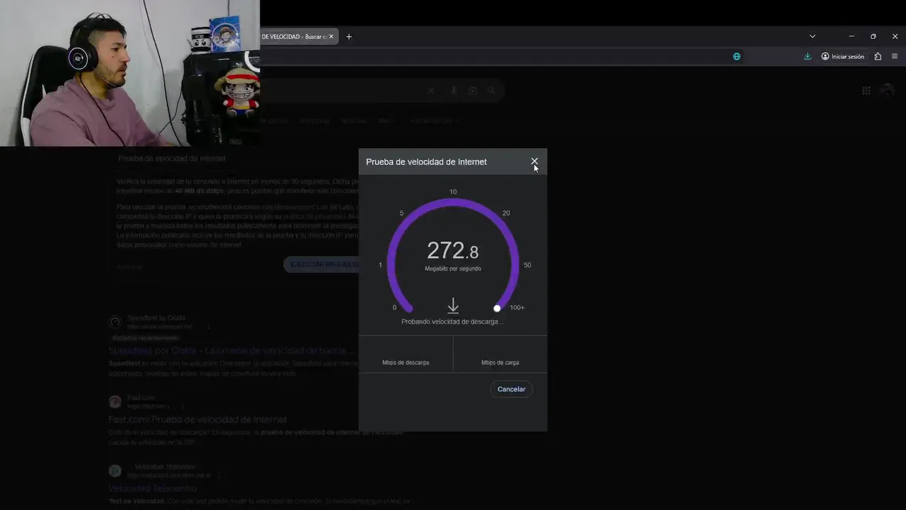
Task: Click the webcam overlay video thumbnail
Action: tap(130, 73)
